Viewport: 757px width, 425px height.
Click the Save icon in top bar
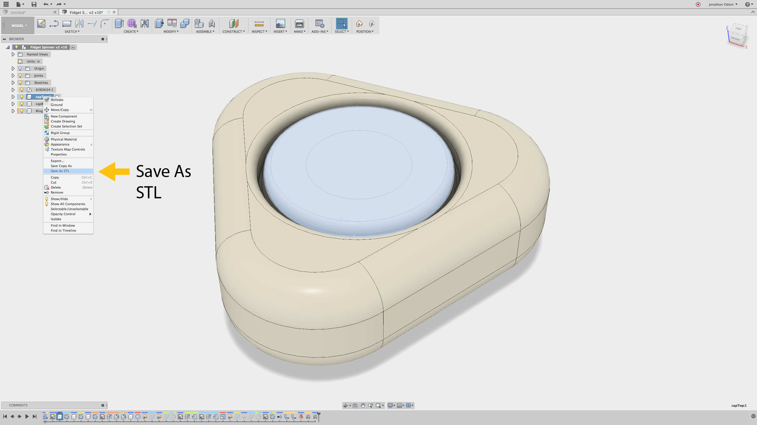click(x=34, y=4)
